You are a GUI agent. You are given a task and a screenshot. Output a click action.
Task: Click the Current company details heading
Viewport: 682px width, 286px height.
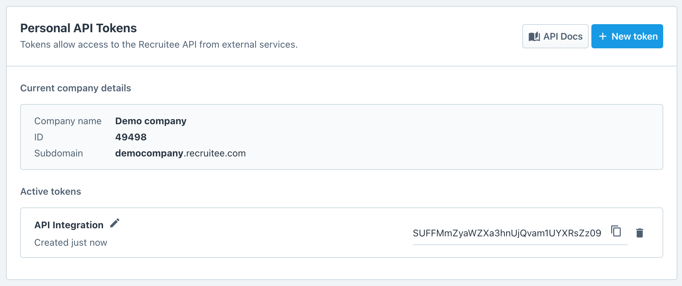click(76, 88)
